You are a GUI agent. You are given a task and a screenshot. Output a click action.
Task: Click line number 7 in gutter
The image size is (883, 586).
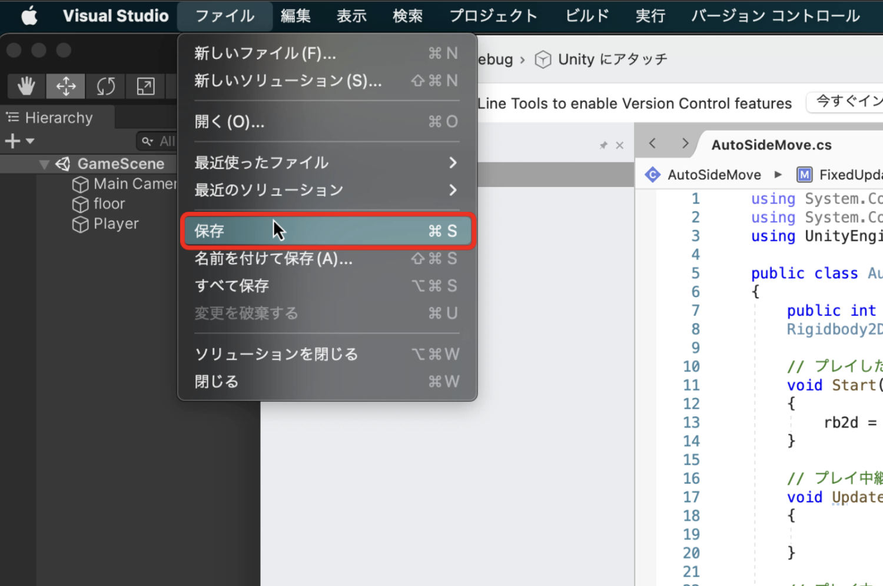click(695, 311)
